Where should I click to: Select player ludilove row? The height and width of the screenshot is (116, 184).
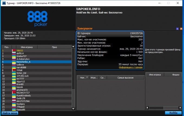pos(37,65)
